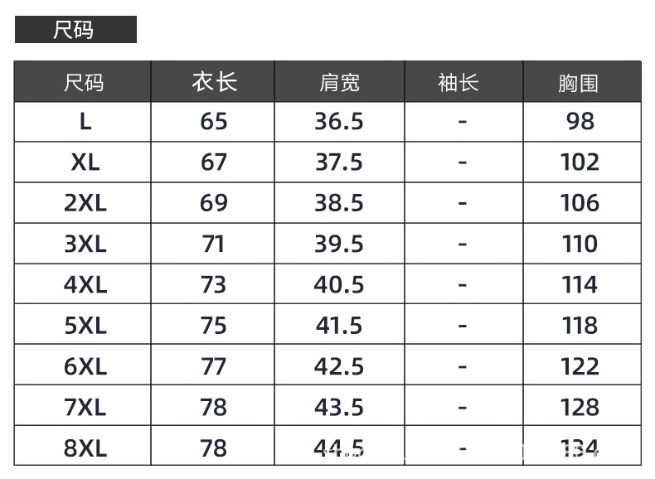Select the 胸围 column header
Image resolution: width=655 pixels, height=479 pixels.
tap(579, 82)
